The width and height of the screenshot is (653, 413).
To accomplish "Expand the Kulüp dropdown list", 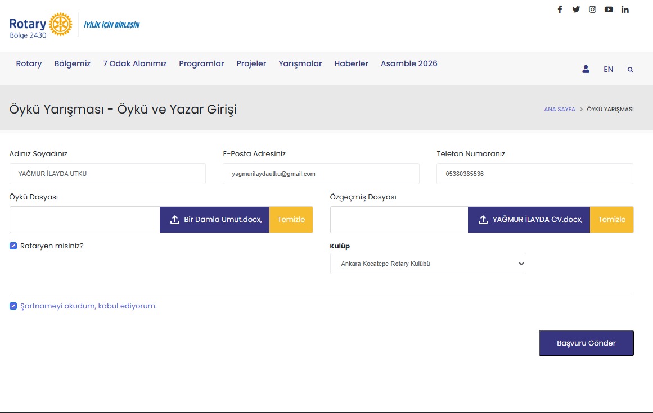I will click(427, 264).
